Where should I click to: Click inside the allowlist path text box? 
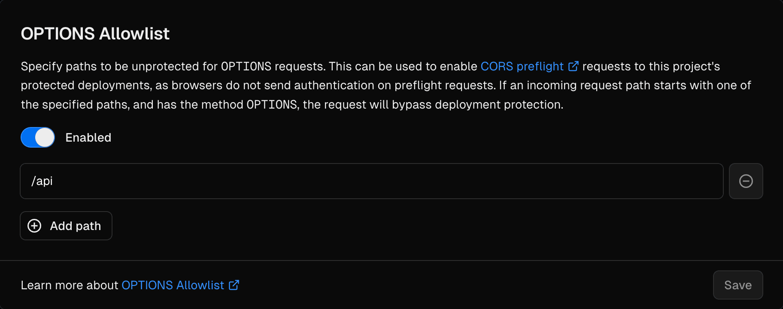tap(372, 181)
